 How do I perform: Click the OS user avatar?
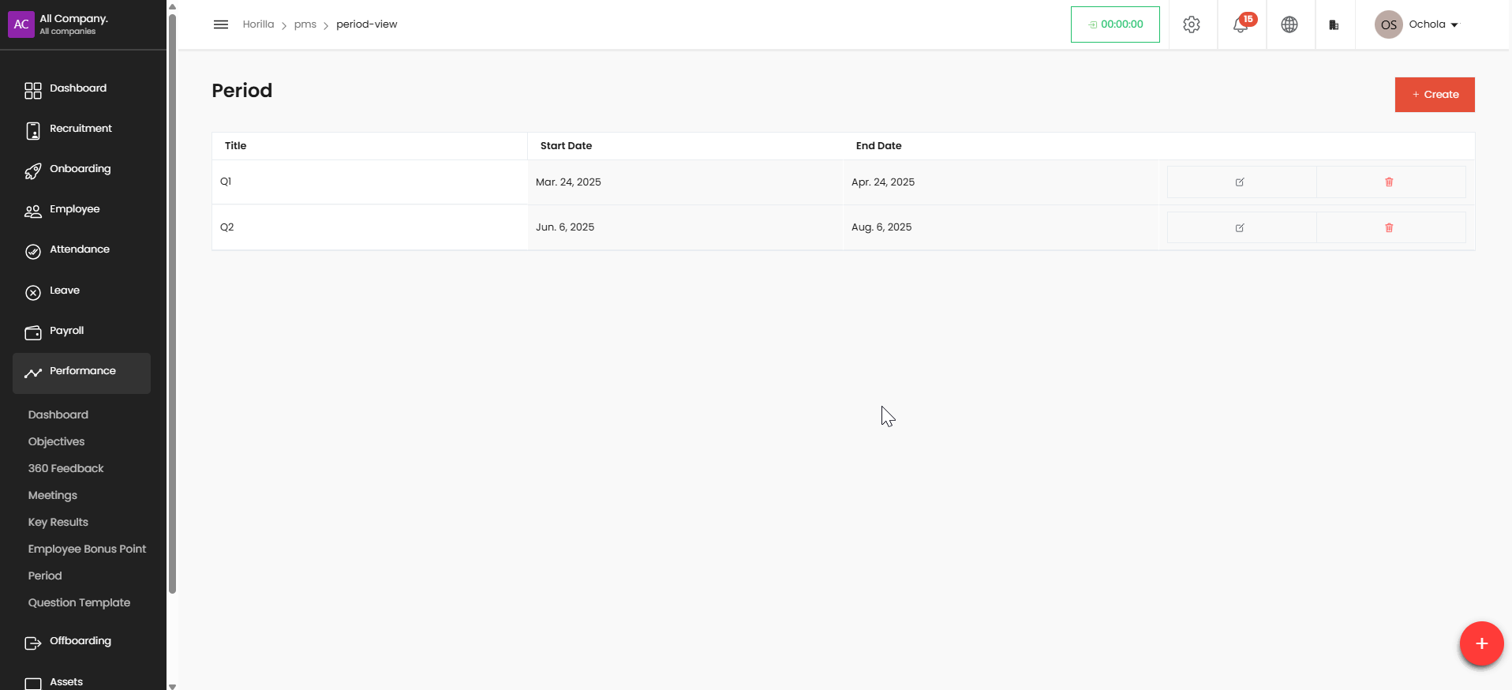click(1389, 24)
